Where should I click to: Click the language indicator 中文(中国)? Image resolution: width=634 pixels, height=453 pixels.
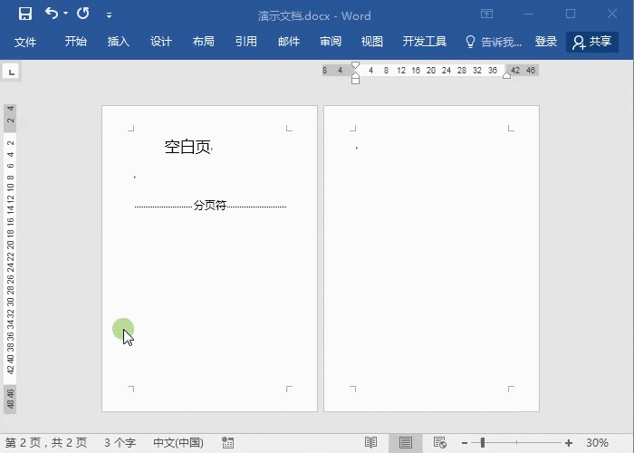[178, 443]
